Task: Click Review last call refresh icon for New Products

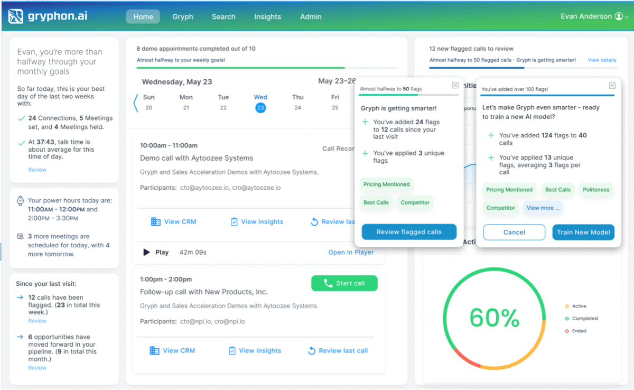Action: pos(312,351)
